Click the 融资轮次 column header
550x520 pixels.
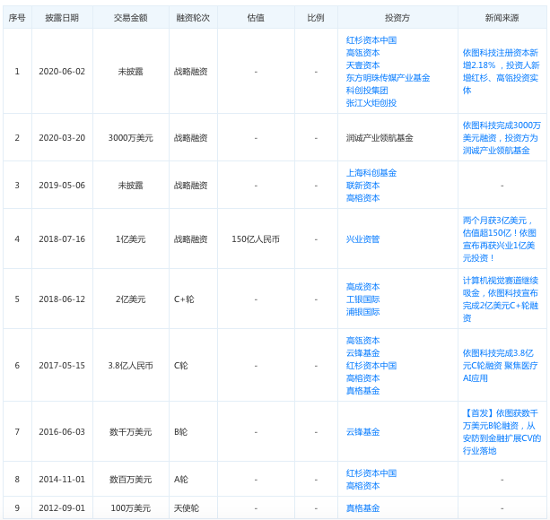pyautogui.click(x=193, y=18)
